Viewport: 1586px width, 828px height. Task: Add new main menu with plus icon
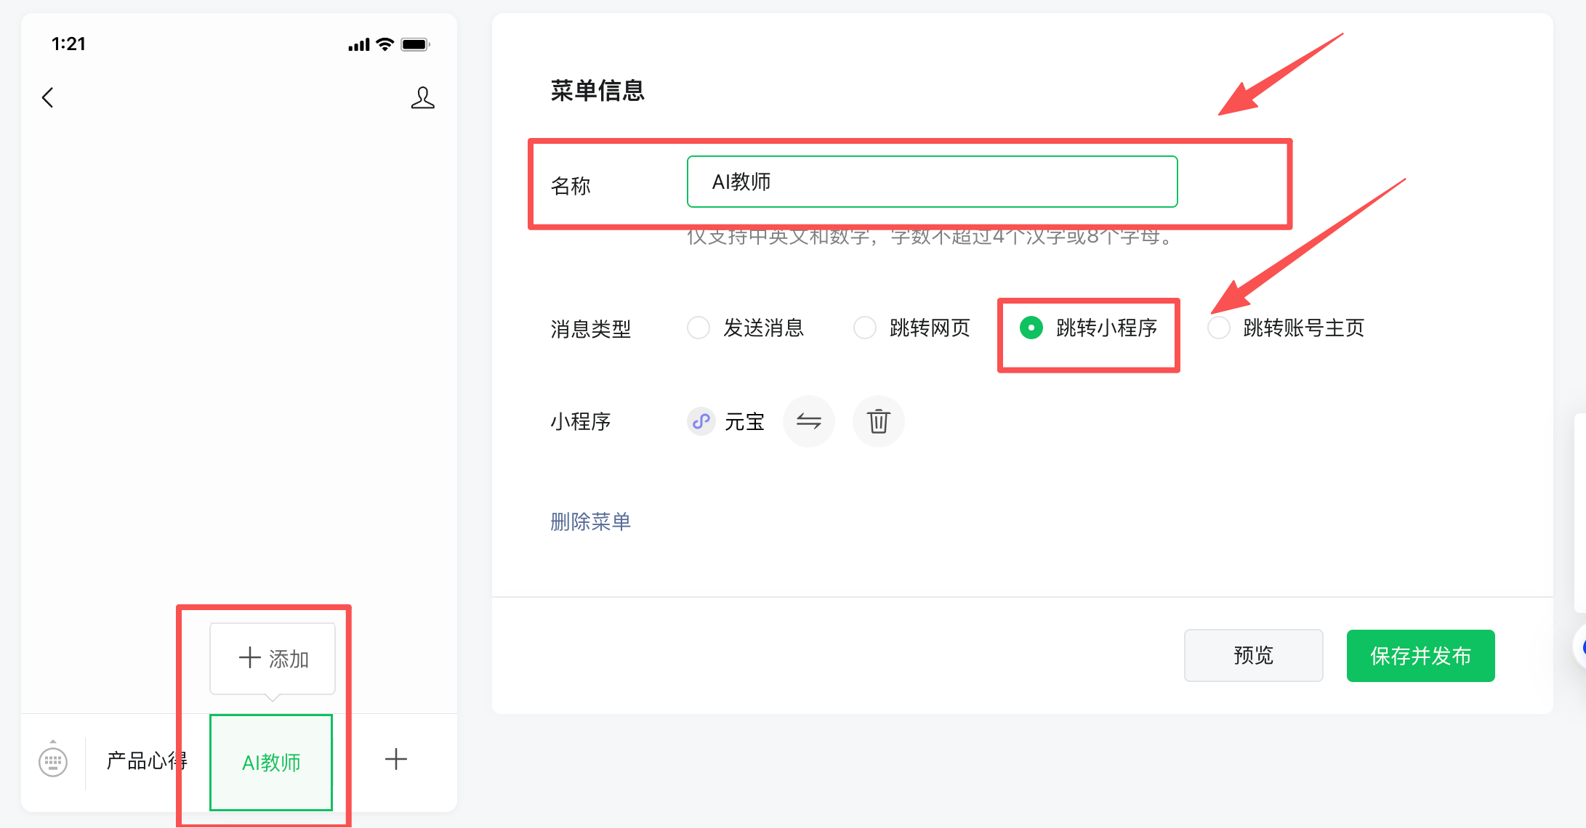tap(396, 760)
